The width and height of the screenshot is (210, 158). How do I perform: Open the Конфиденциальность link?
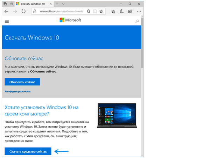(18, 92)
